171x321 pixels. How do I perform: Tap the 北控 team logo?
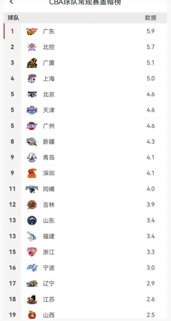32,47
